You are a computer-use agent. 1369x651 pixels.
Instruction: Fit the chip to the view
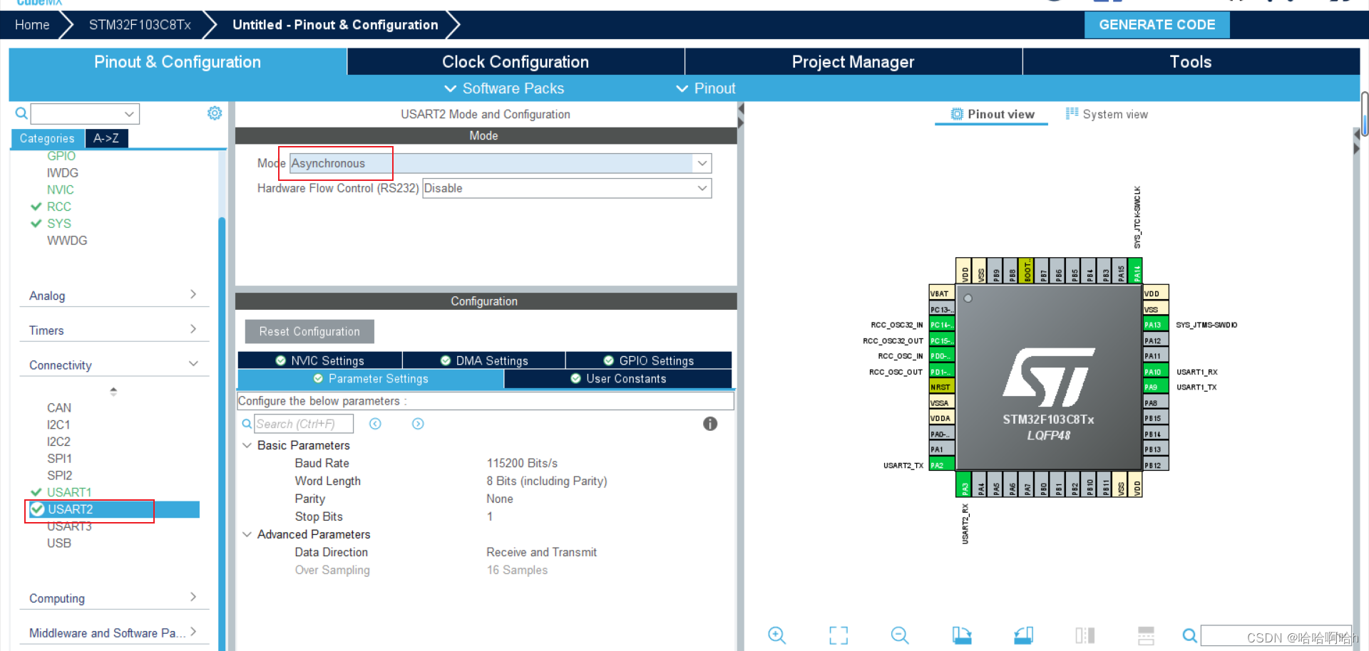(x=839, y=635)
